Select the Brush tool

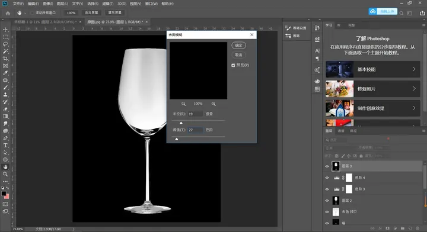point(5,88)
